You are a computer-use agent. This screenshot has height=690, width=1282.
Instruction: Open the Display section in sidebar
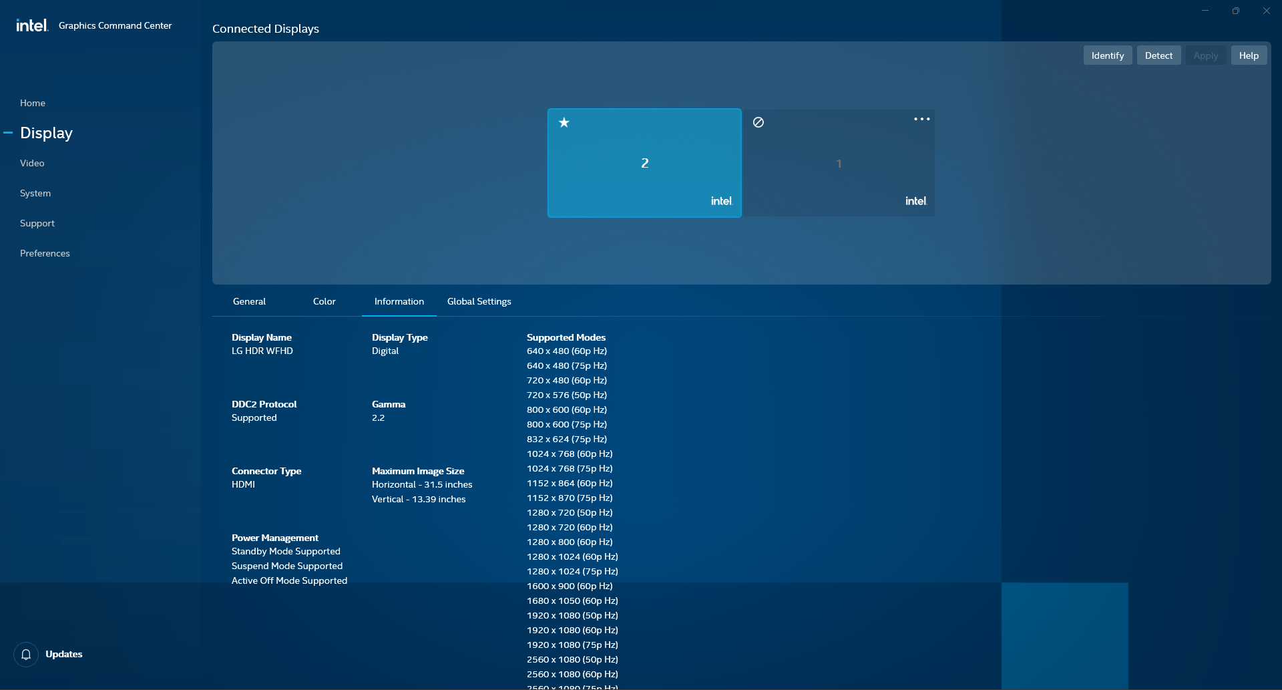[x=46, y=133]
